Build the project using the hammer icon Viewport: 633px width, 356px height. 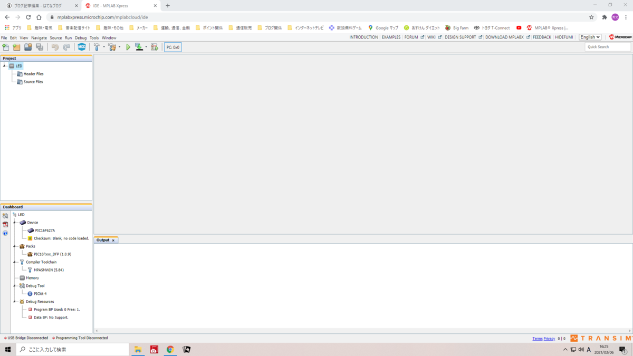click(97, 47)
